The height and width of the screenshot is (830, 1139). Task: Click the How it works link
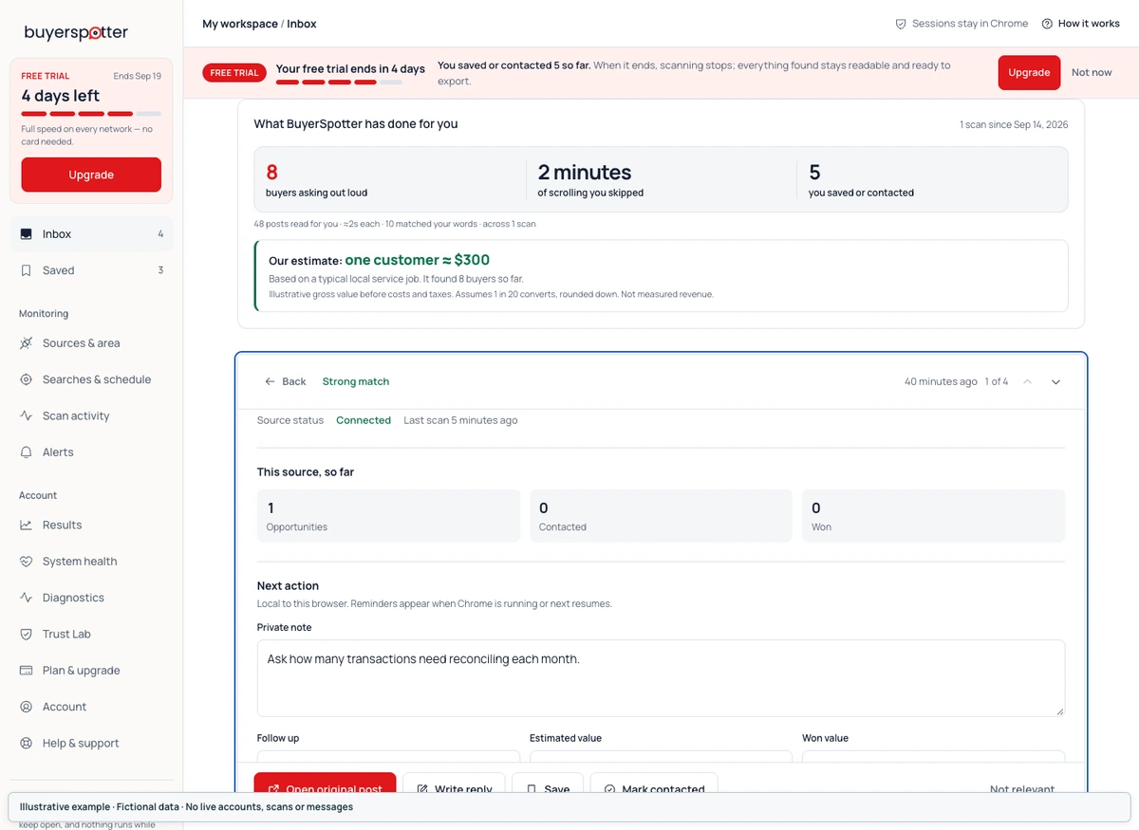pos(1080,24)
